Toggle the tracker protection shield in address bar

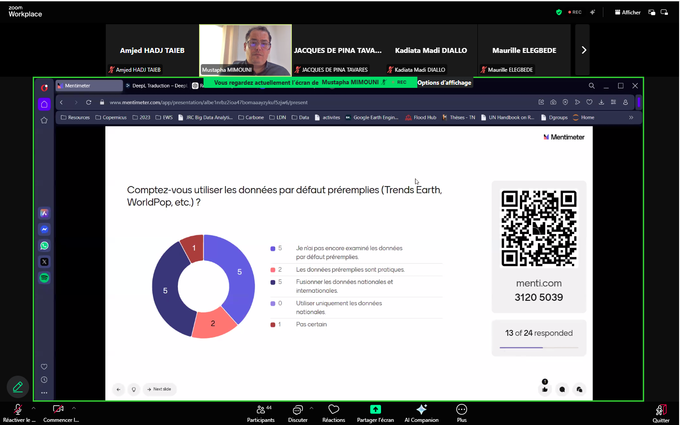(x=565, y=102)
